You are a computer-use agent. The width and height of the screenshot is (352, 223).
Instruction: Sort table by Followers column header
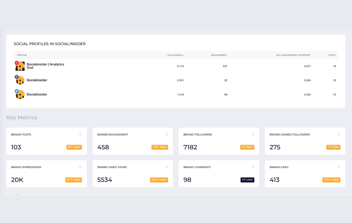click(175, 55)
